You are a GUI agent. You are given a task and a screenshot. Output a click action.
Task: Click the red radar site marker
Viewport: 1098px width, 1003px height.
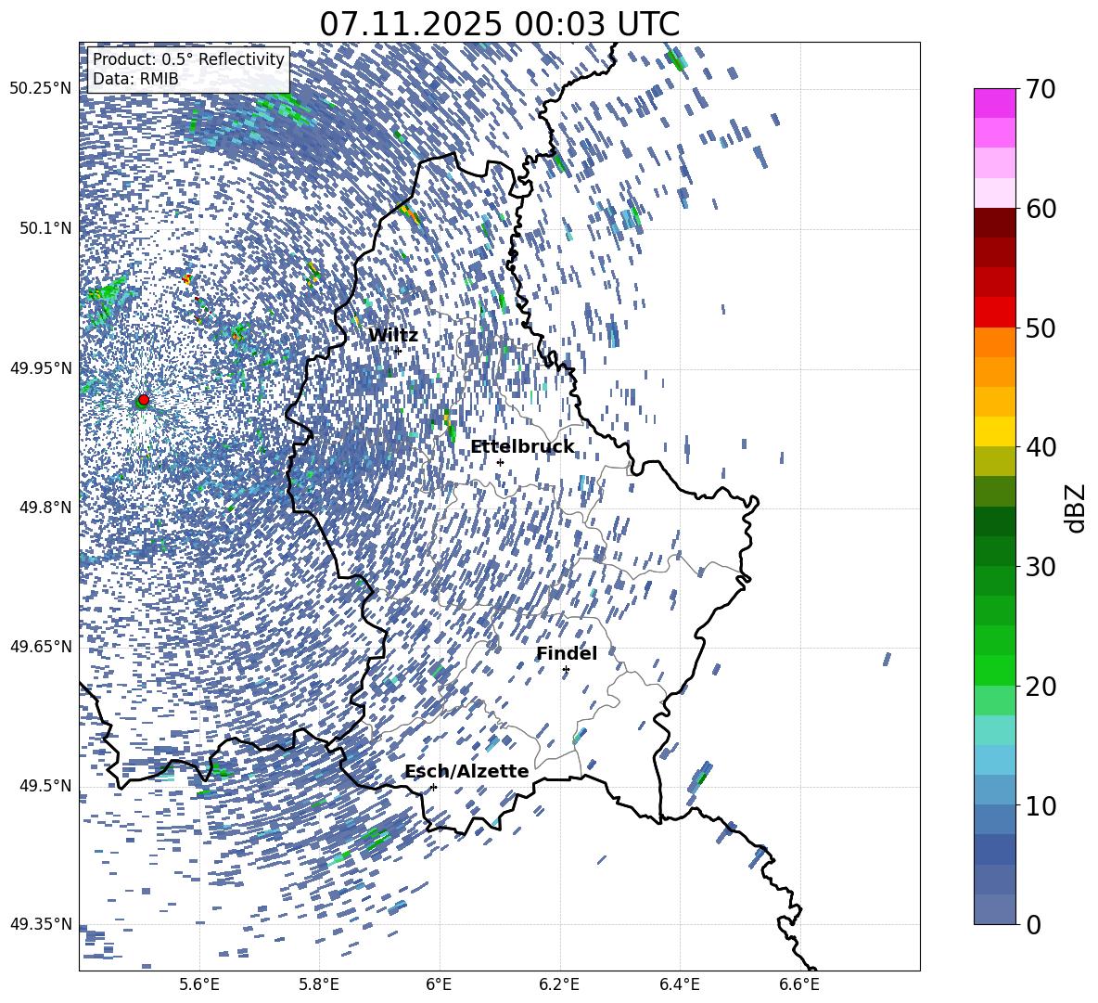tap(144, 400)
